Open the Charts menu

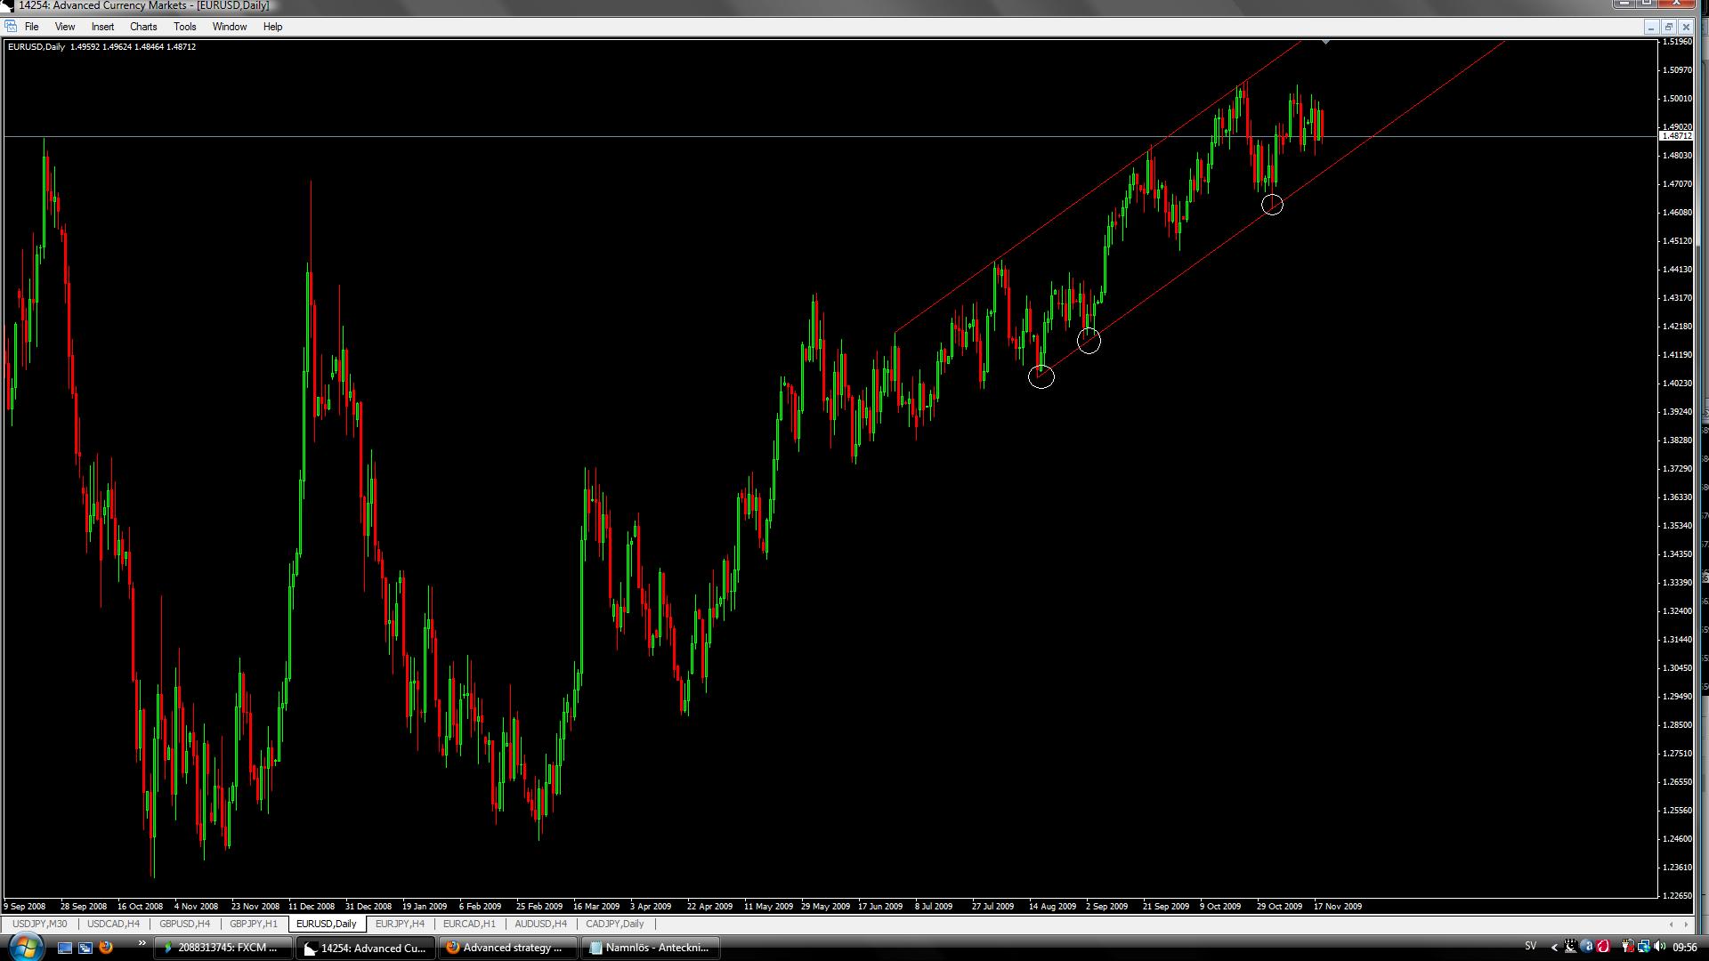pyautogui.click(x=142, y=27)
